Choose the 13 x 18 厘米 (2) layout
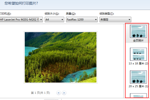 [x=138, y=56]
